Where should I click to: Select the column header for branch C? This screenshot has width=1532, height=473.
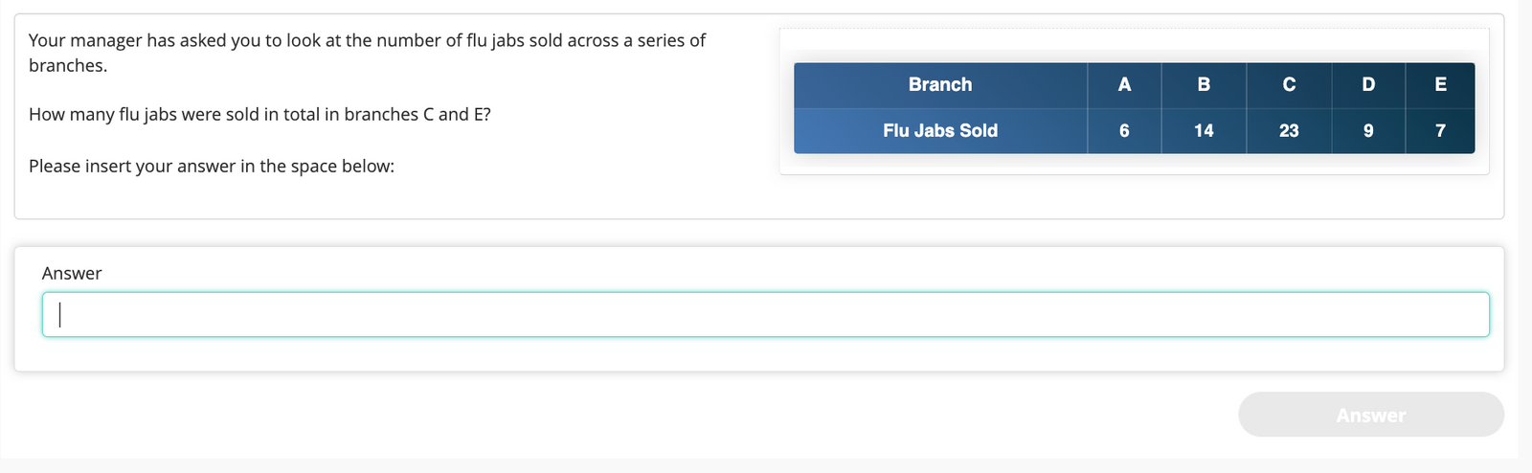1289,84
